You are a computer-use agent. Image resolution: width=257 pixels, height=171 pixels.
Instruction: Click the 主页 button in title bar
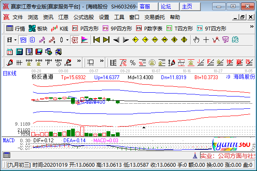click(x=190, y=7)
